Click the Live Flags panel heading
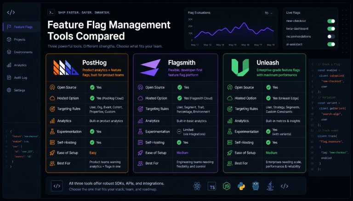 (x=293, y=13)
